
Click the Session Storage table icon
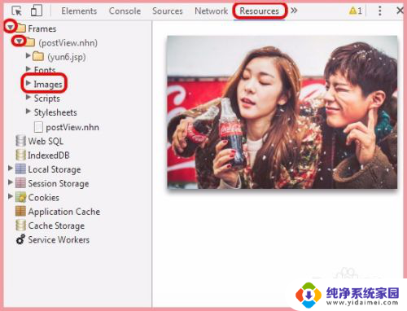(20, 183)
